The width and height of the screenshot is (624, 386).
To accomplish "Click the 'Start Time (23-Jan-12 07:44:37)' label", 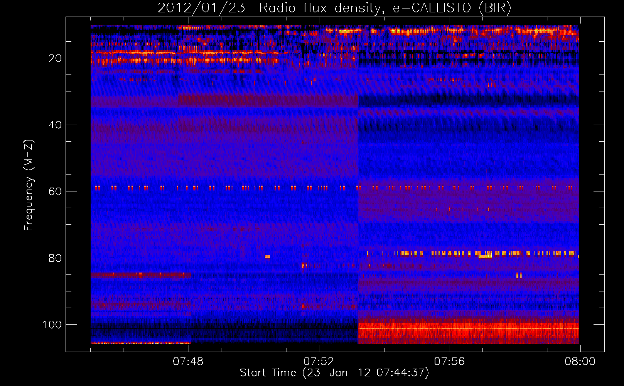I will [334, 373].
